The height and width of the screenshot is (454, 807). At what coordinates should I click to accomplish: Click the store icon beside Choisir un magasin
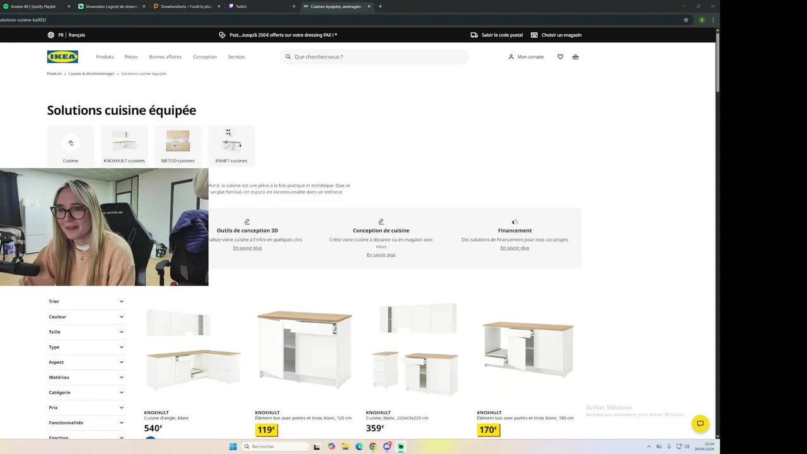534,35
